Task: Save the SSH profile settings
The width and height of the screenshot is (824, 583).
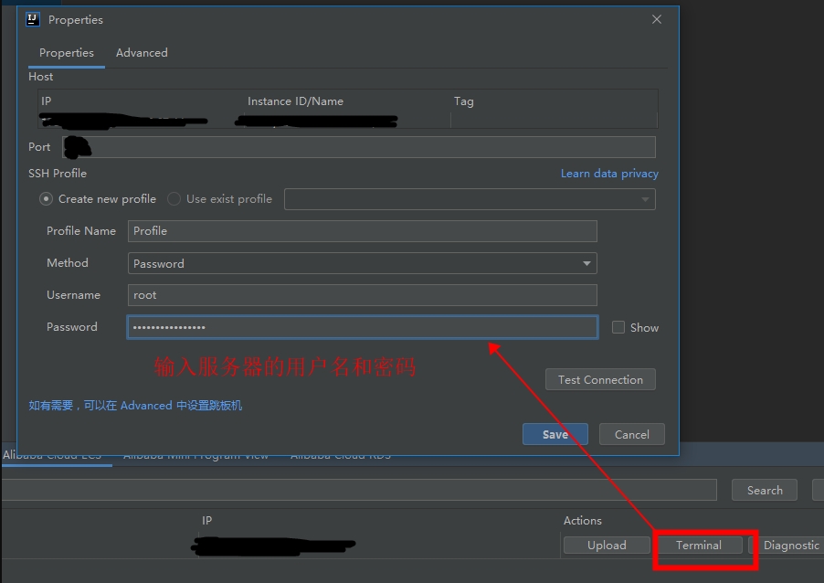Action: (x=555, y=435)
